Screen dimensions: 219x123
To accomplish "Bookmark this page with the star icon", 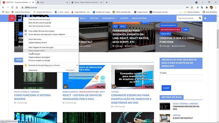I will click(192, 8).
